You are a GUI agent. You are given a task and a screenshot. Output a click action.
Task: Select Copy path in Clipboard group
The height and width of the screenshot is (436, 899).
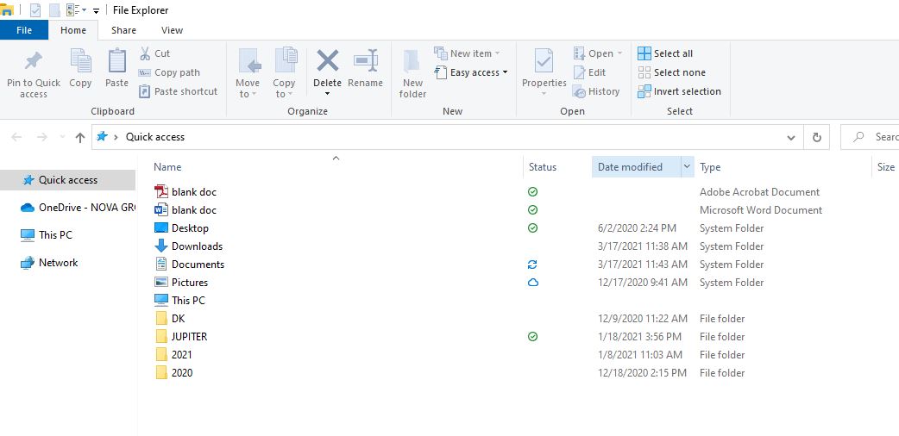[169, 72]
